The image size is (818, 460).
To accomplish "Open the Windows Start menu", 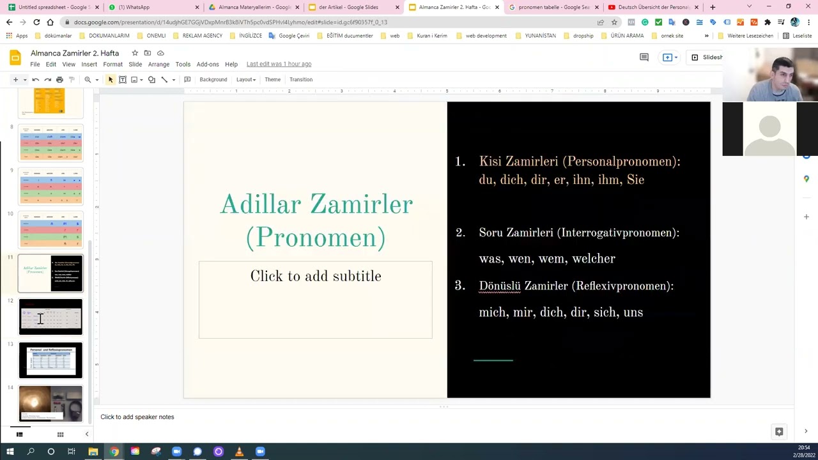I will click(10, 452).
